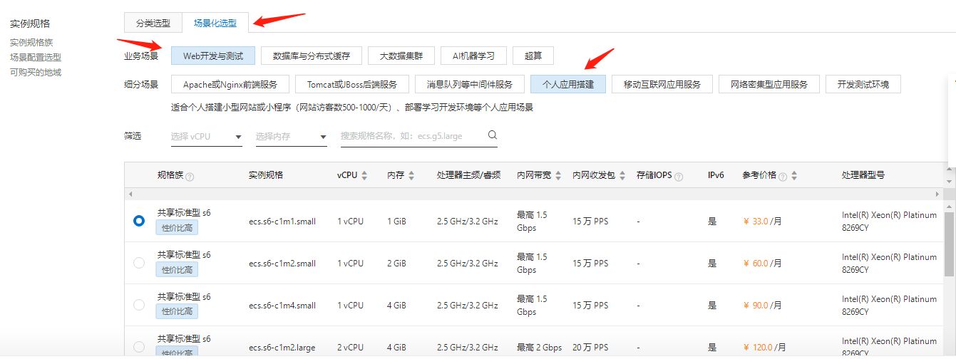Sort by 参考价格 column arrows

click(794, 175)
